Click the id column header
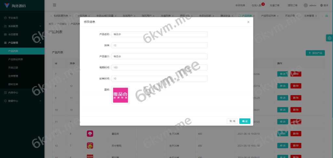This screenshot has height=158, width=333. pos(56,63)
